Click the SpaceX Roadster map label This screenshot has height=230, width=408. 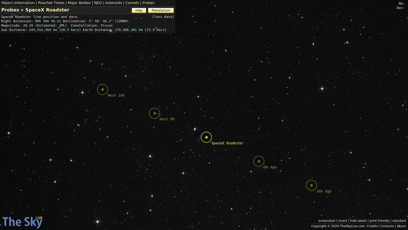pos(227,143)
